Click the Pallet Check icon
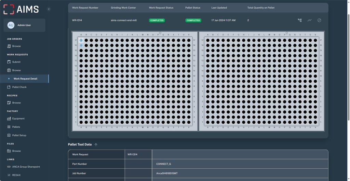350x181 pixels. (x=9, y=87)
